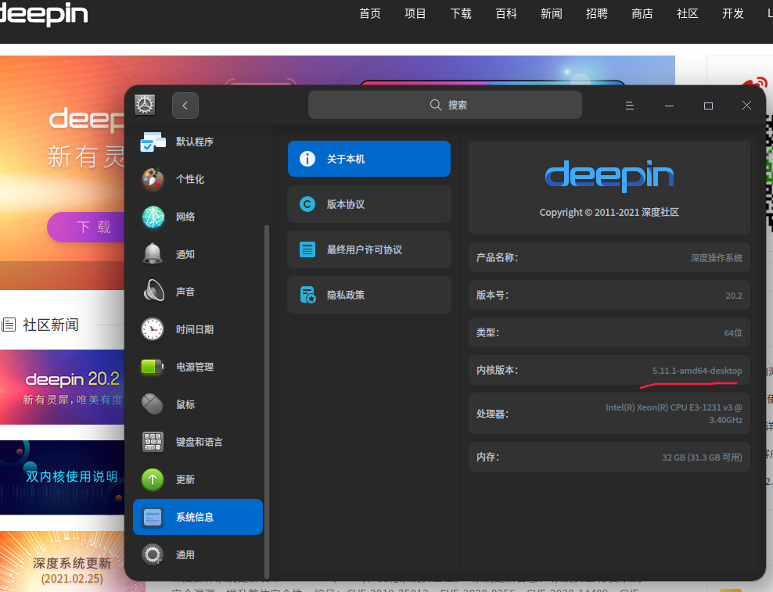Image resolution: width=773 pixels, height=592 pixels.
Task: Open Privacy Policy (隐私政策) page
Action: (x=369, y=295)
